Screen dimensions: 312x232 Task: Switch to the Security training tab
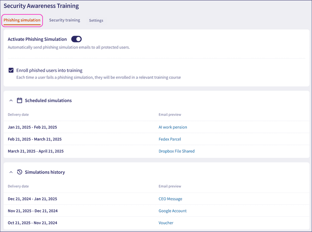(x=64, y=20)
